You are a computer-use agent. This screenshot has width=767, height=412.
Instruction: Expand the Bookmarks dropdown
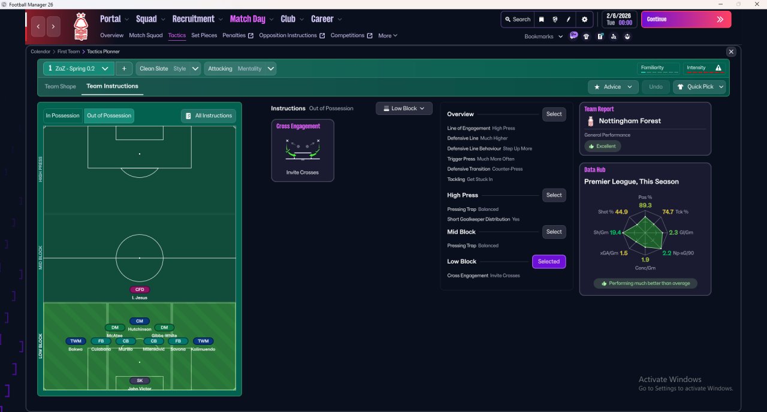(543, 37)
